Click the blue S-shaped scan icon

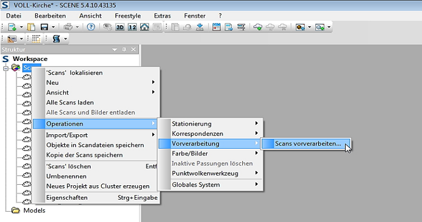(x=56, y=39)
